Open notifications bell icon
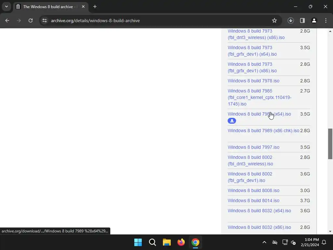 click(x=324, y=242)
